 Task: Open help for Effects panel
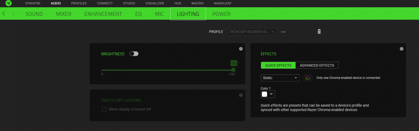click(x=401, y=49)
